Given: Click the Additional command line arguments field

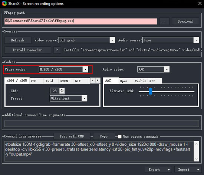Looking at the screenshot, I should pos(102,123).
